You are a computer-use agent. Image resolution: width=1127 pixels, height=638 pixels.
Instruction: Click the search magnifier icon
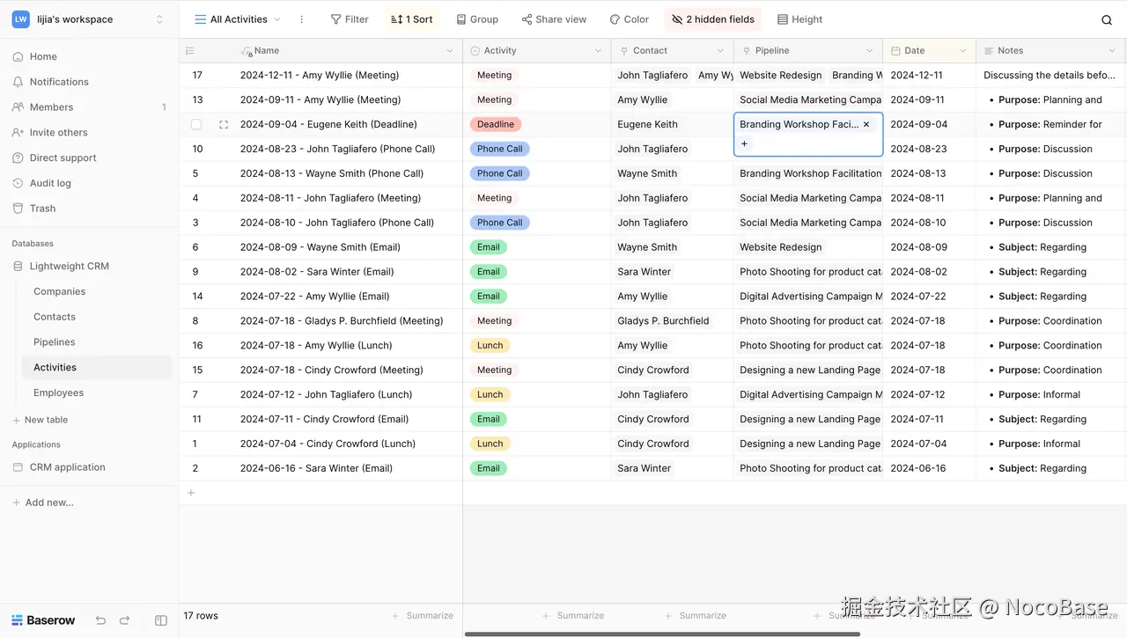[1107, 19]
